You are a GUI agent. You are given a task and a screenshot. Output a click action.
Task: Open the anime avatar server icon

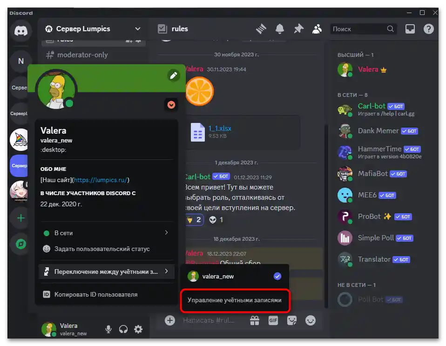click(x=19, y=190)
